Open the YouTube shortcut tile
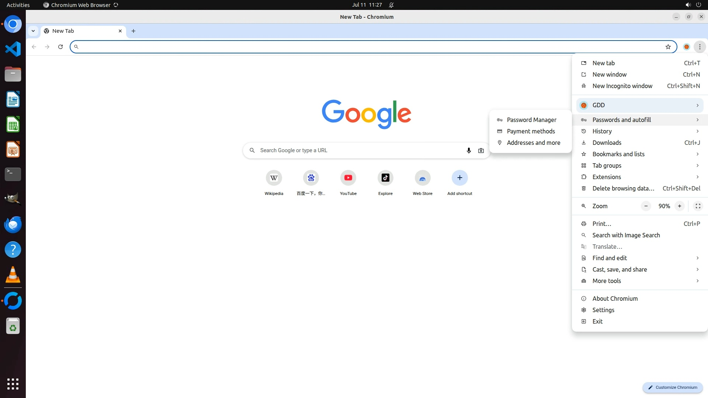Screen dimensions: 708x398 (348, 178)
